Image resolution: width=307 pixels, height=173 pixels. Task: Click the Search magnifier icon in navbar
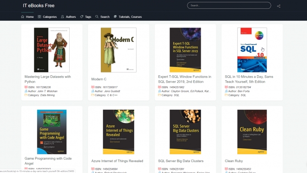coord(97,17)
